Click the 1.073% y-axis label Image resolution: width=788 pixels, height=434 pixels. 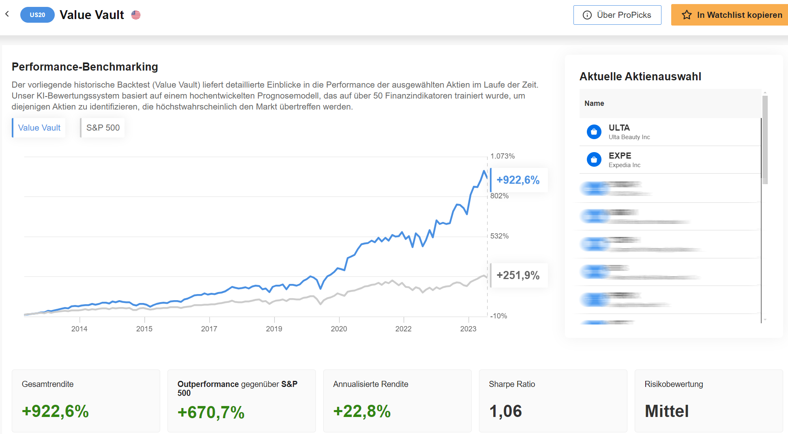(502, 156)
